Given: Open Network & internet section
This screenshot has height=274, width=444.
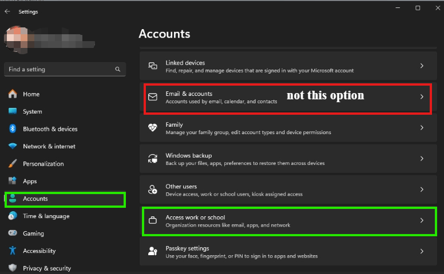Looking at the screenshot, I should [65, 146].
